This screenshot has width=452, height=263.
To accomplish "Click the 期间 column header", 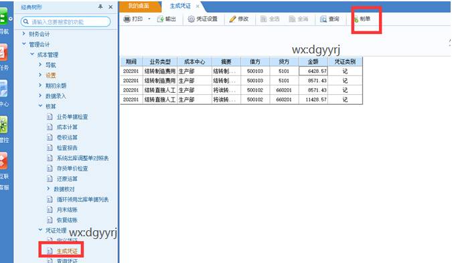I will [131, 61].
